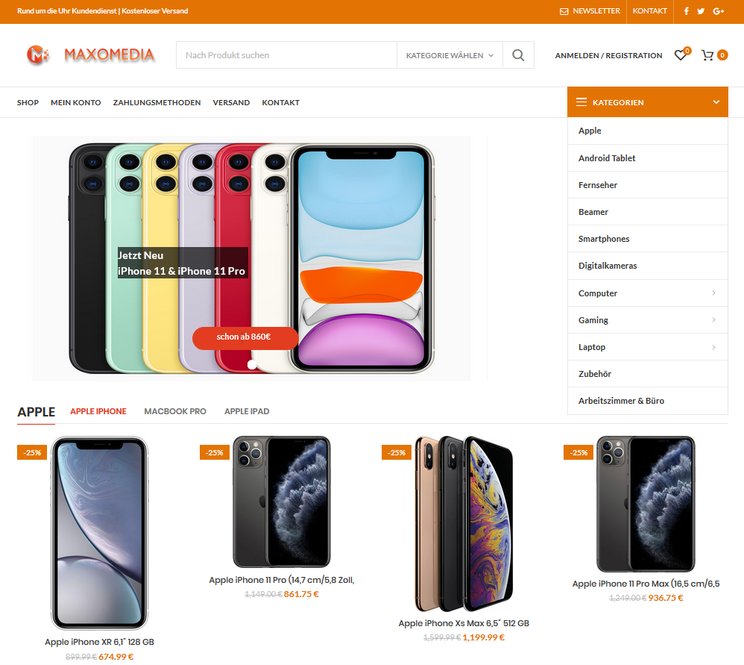Click the Maxomedia logo
Viewport: 744px width, 665px height.
coord(91,54)
